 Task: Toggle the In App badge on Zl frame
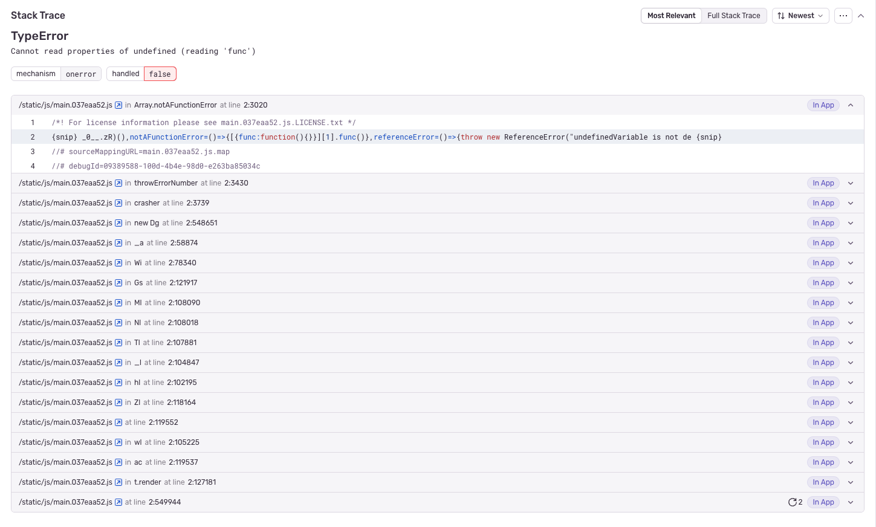[823, 402]
